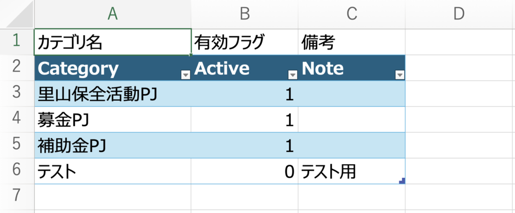The height and width of the screenshot is (213, 515).
Task: Select row 6 header
Action: tap(17, 171)
